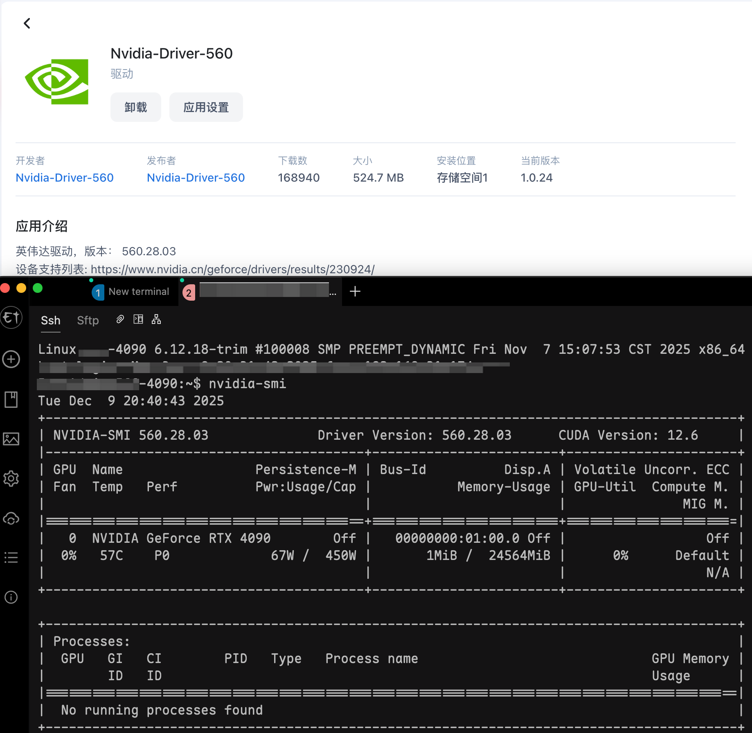Viewport: 752px width, 733px height.
Task: Open settings via the sidebar gear icon
Action: pos(11,479)
